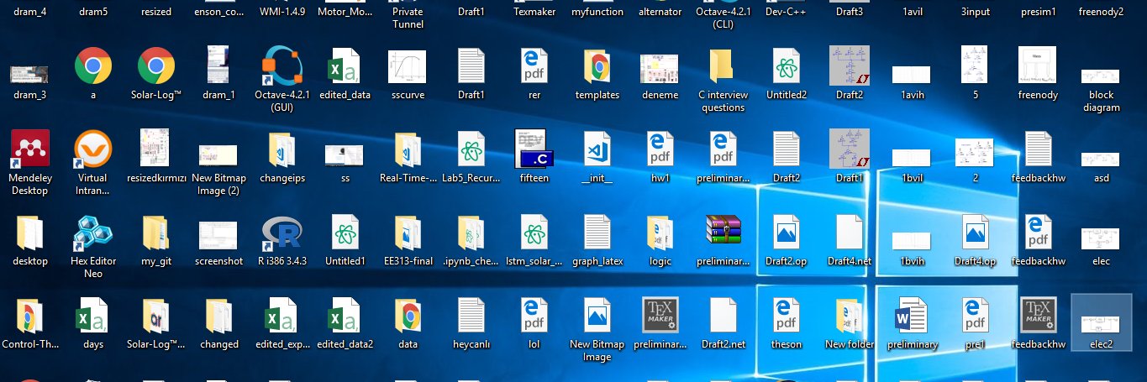Open heycanlı text file

click(471, 317)
